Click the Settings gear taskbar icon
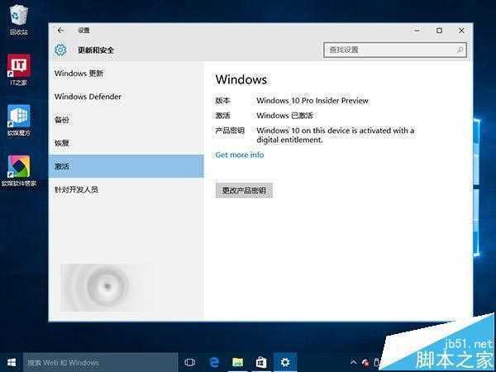496x372 pixels. tap(285, 362)
